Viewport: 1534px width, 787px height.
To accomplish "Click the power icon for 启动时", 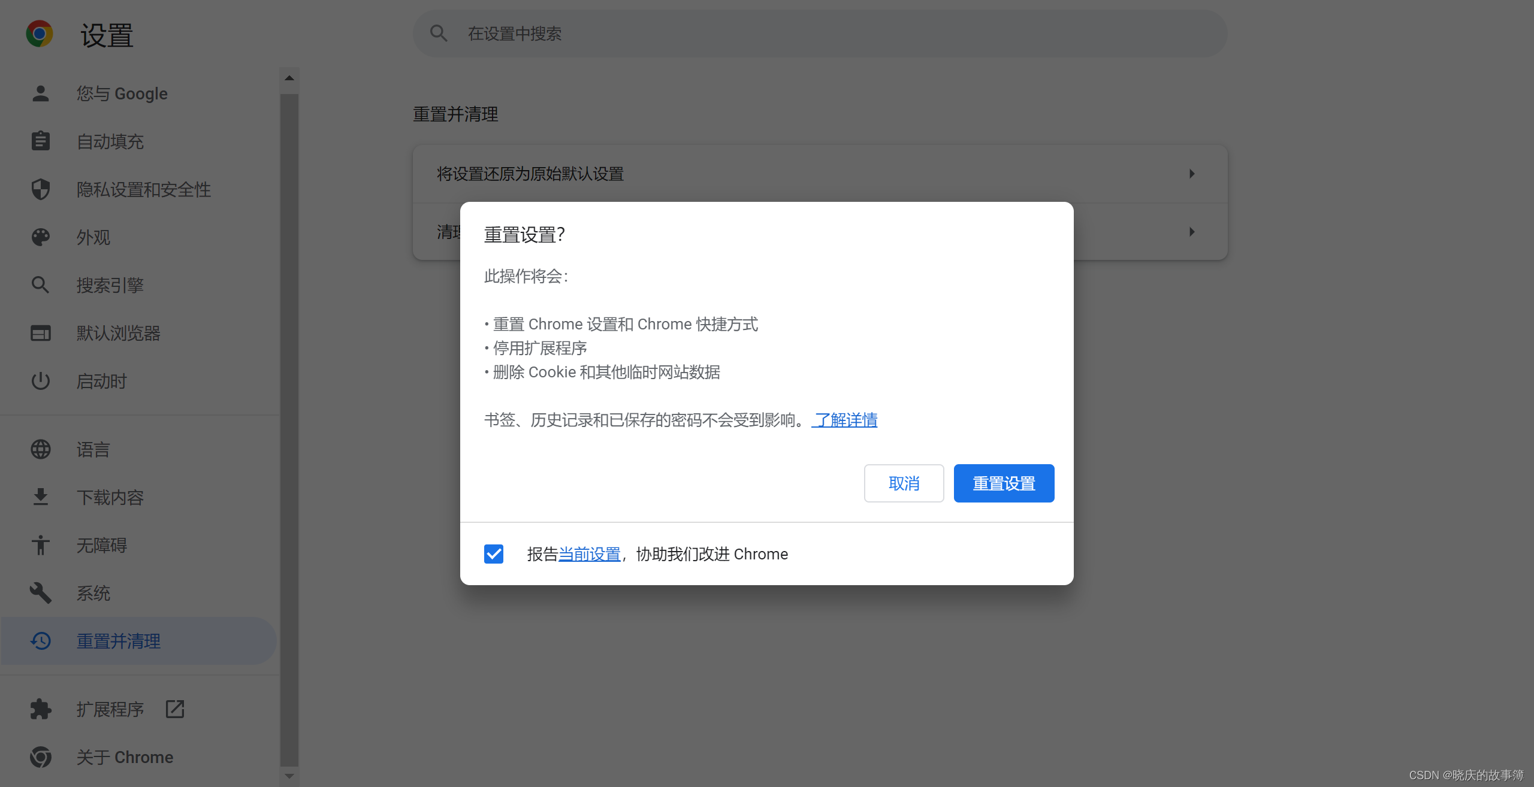I will [40, 381].
